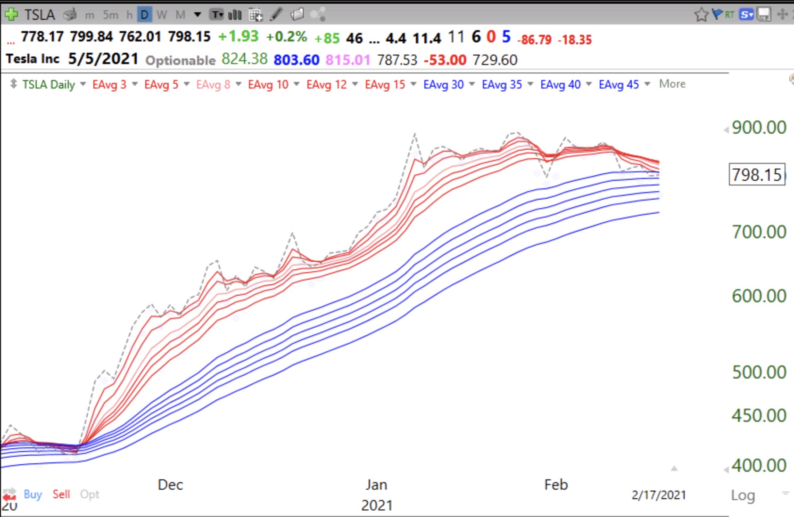Click the add data column grid icon
Image resolution: width=794 pixels, height=517 pixels.
tap(256, 15)
